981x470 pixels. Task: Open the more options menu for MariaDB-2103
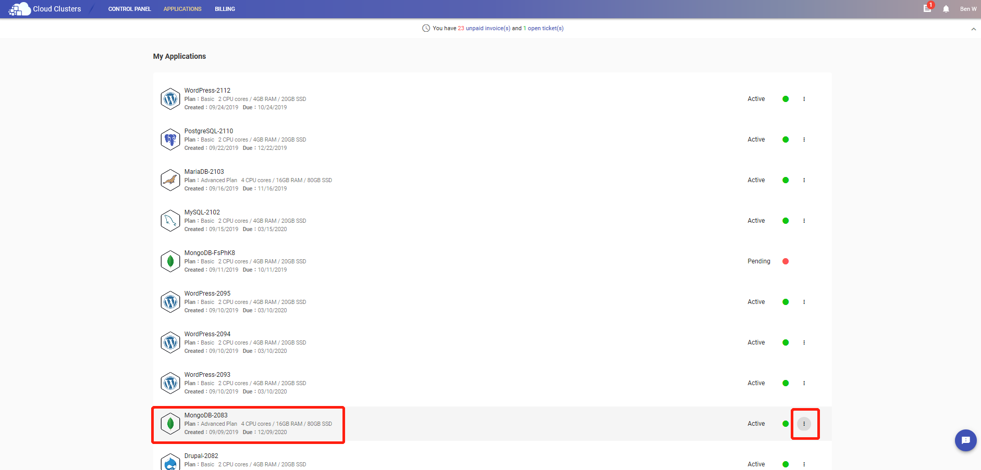[x=804, y=180]
